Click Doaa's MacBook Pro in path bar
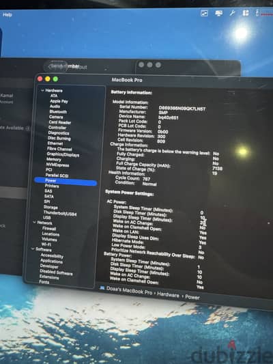This screenshot has height=364, width=273. [129, 290]
